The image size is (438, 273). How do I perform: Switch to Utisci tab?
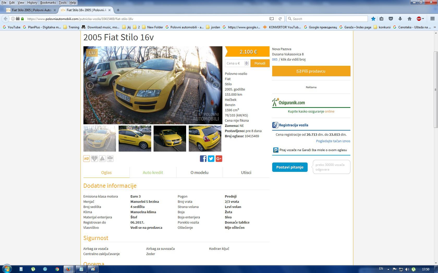click(246, 172)
